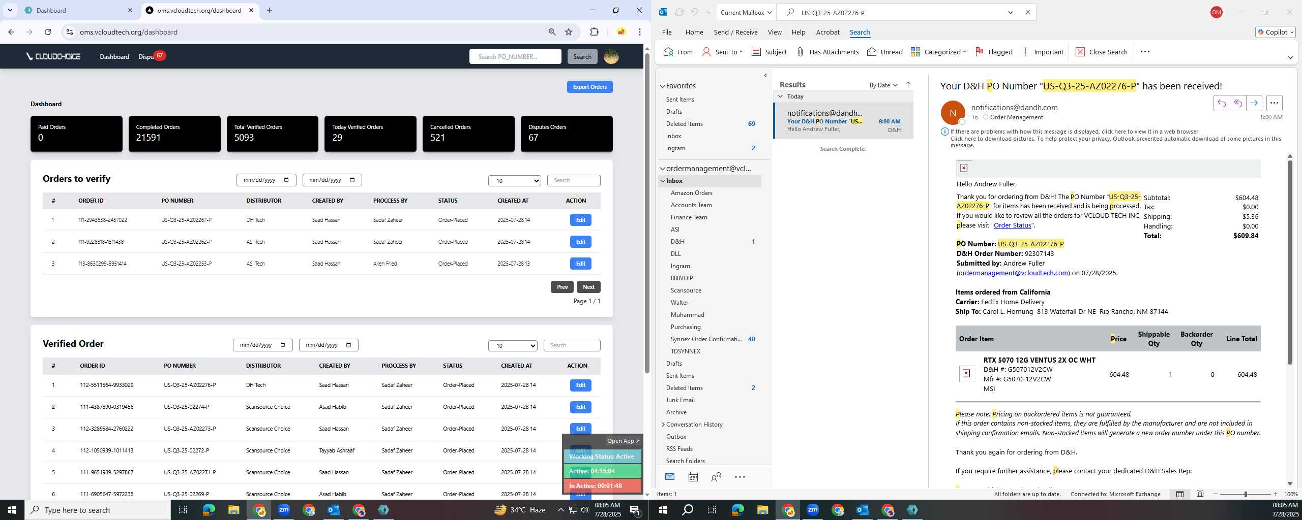Open Windows Start button on left taskbar

12,510
